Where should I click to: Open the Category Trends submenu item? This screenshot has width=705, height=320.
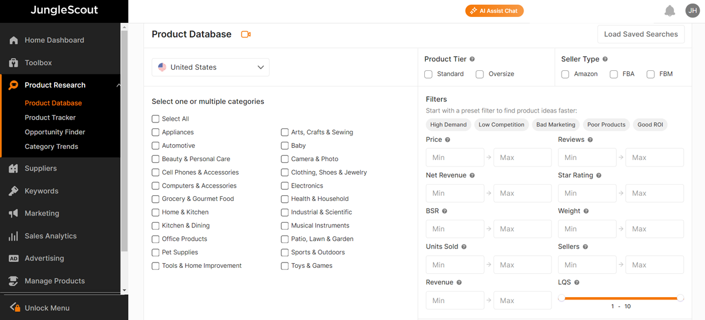point(52,147)
